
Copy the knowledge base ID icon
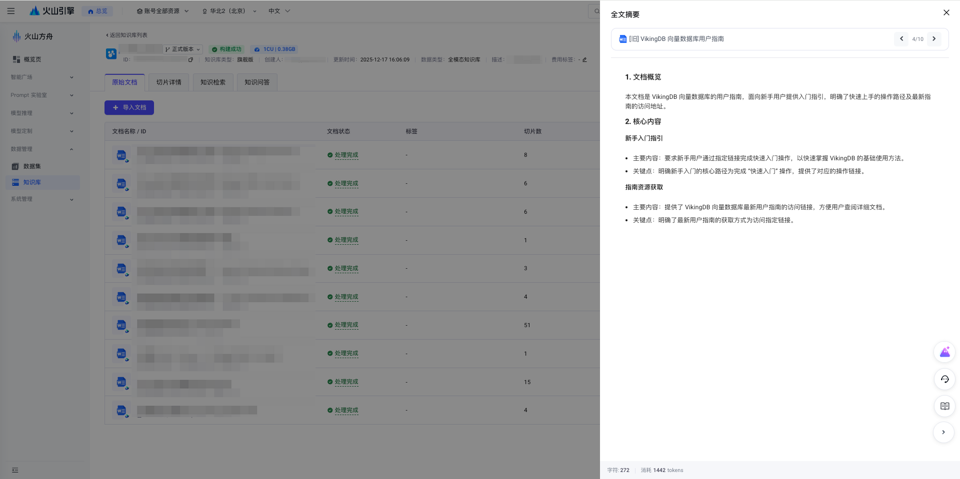[x=190, y=59]
